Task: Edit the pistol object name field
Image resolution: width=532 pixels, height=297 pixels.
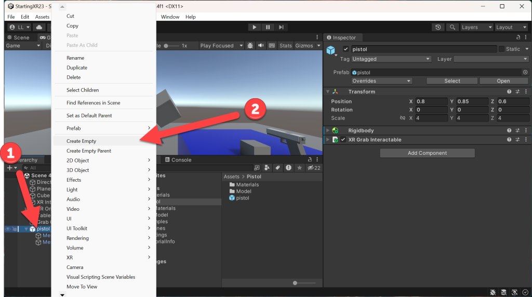Action: (x=424, y=49)
